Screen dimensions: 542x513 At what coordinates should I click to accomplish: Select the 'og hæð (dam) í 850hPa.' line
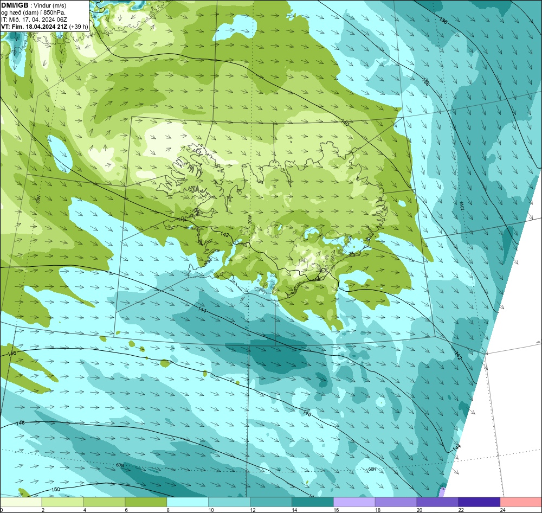click(x=33, y=13)
